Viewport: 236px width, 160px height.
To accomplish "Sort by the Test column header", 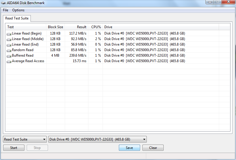I will point(26,27).
